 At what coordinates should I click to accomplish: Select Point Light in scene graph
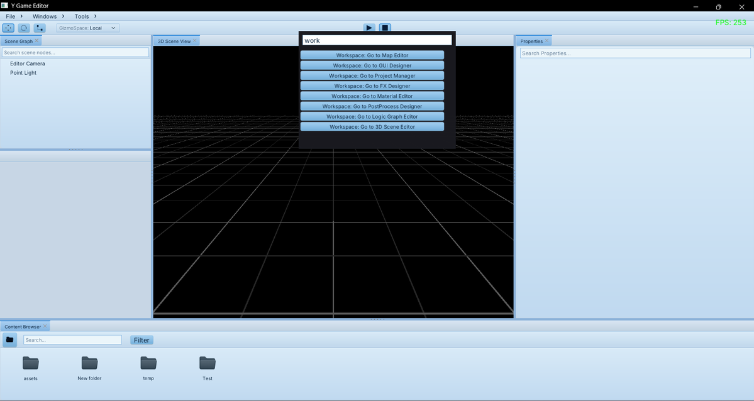pos(23,73)
